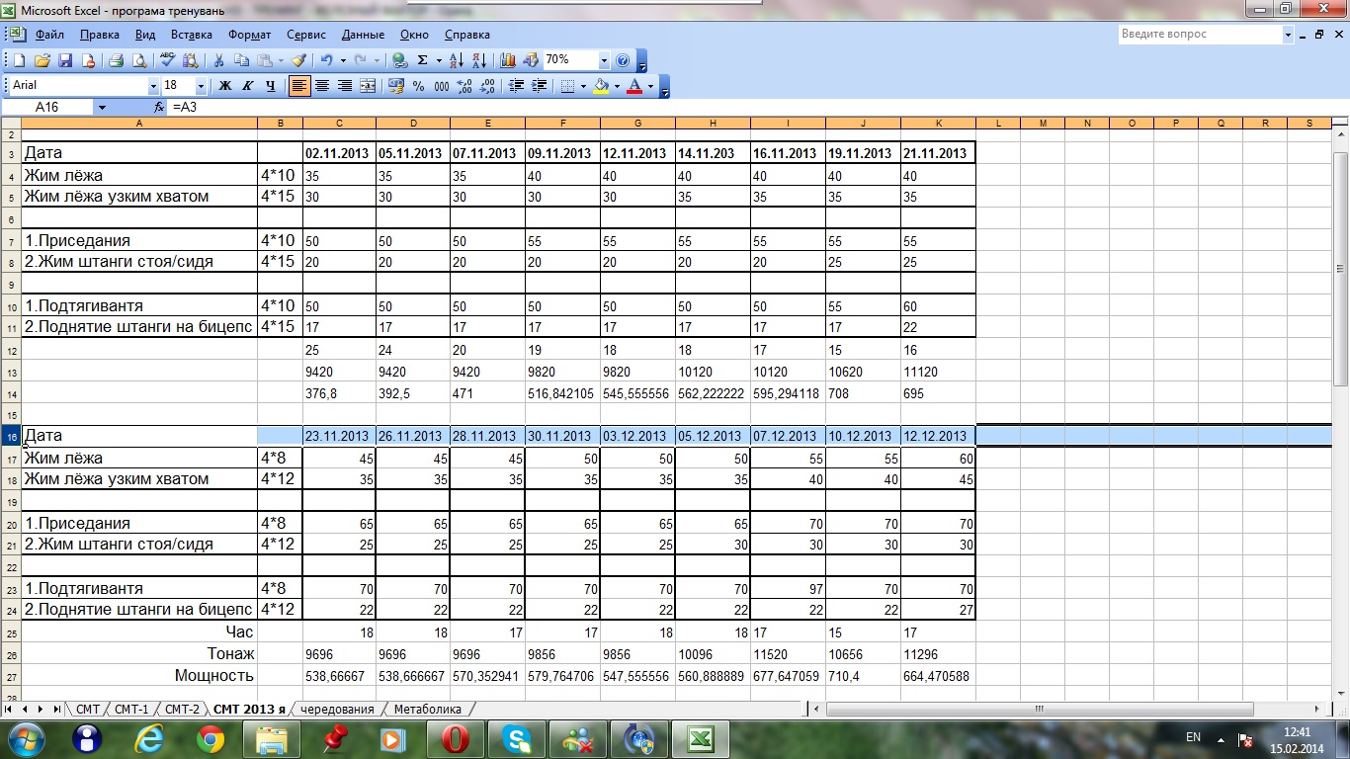This screenshot has width=1350, height=759.
Task: Toggle bold formatting (Ж)
Action: pos(225,86)
